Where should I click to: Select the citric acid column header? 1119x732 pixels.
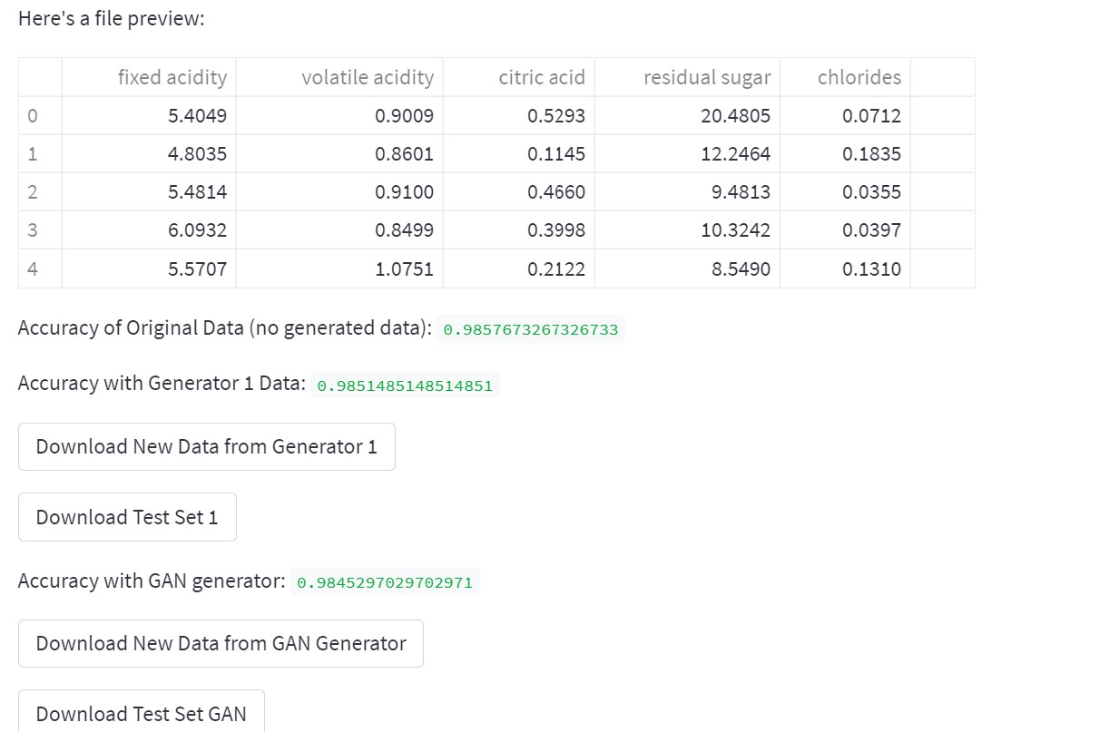click(x=541, y=78)
